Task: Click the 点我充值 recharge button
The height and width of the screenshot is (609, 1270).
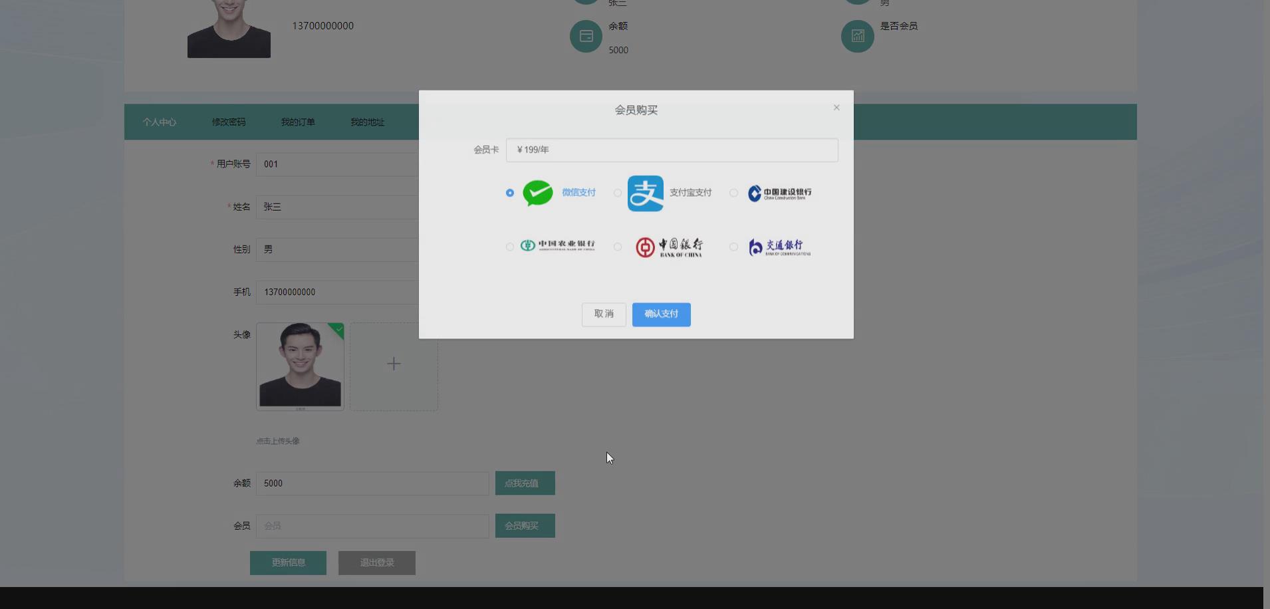Action: click(525, 483)
